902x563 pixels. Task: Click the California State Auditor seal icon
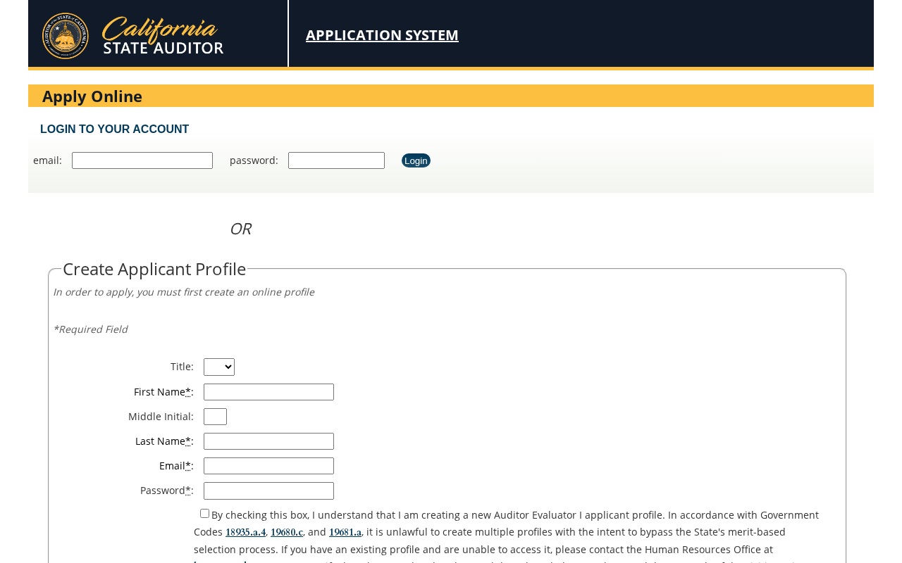pyautogui.click(x=66, y=36)
